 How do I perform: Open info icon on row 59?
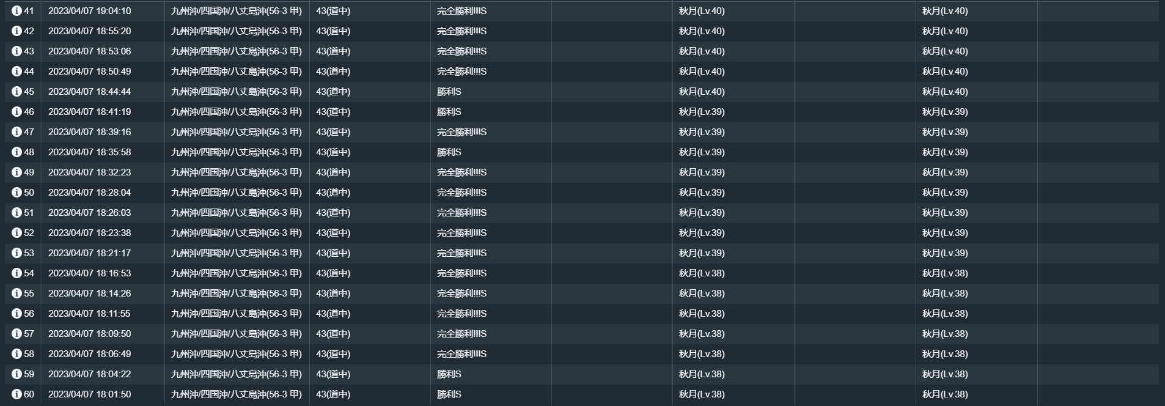pos(17,374)
